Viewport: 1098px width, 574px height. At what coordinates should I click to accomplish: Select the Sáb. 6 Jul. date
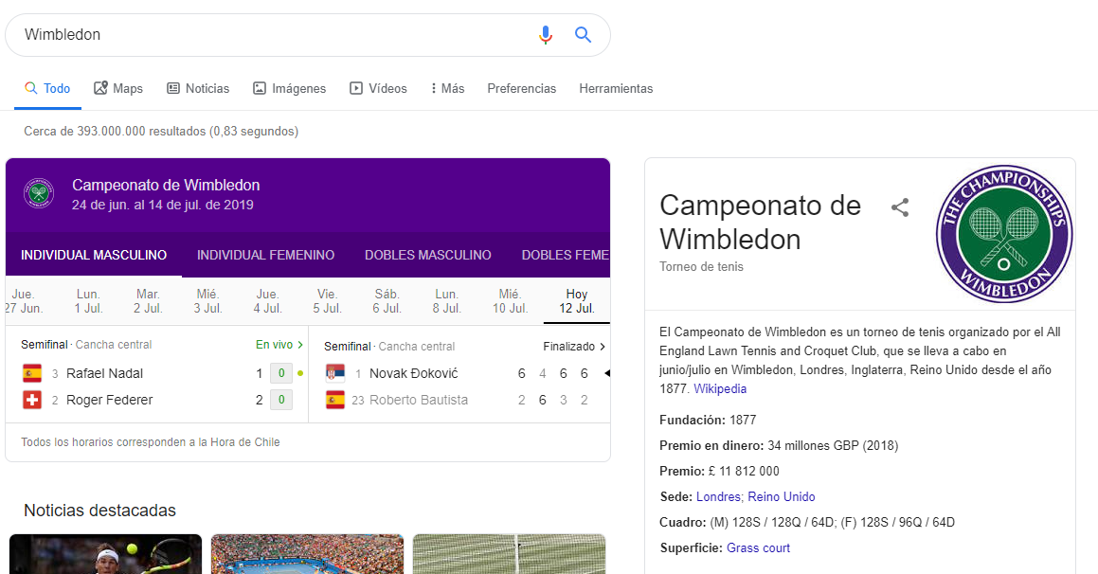coord(387,301)
